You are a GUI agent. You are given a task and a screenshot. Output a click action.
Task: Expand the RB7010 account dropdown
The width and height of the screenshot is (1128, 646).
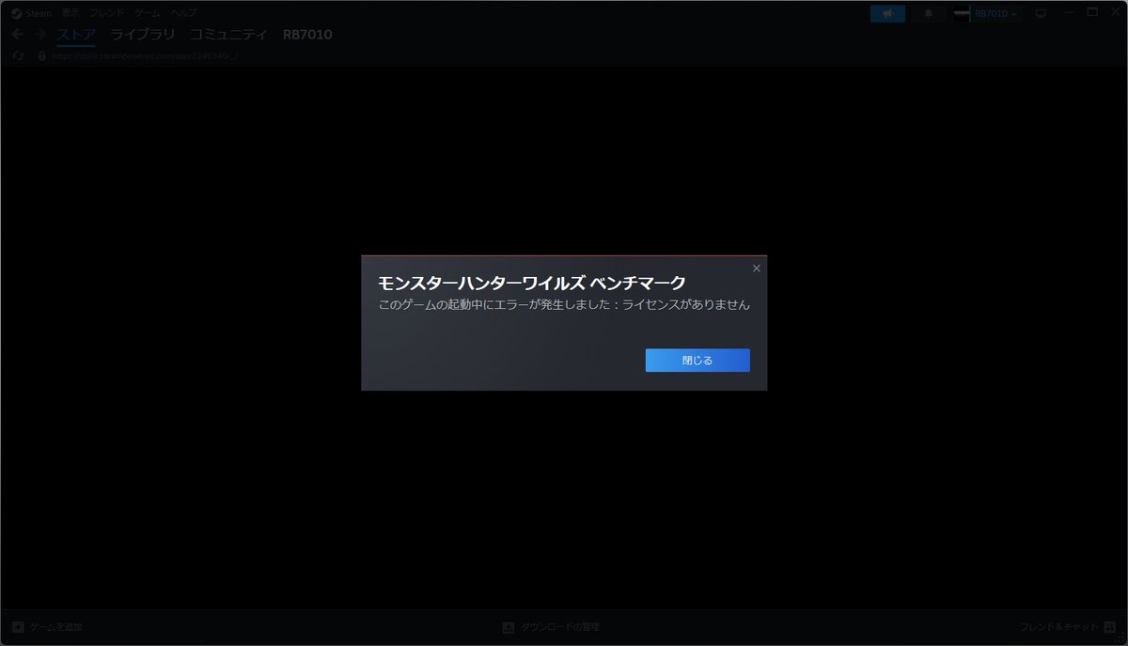995,14
